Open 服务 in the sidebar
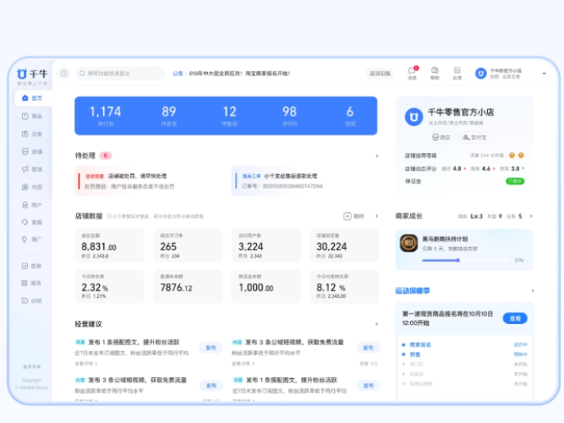564x423 pixels. [x=32, y=283]
